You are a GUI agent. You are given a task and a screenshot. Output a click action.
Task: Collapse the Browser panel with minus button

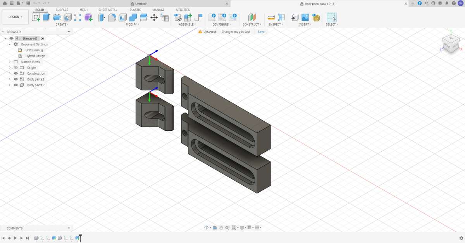(69, 32)
